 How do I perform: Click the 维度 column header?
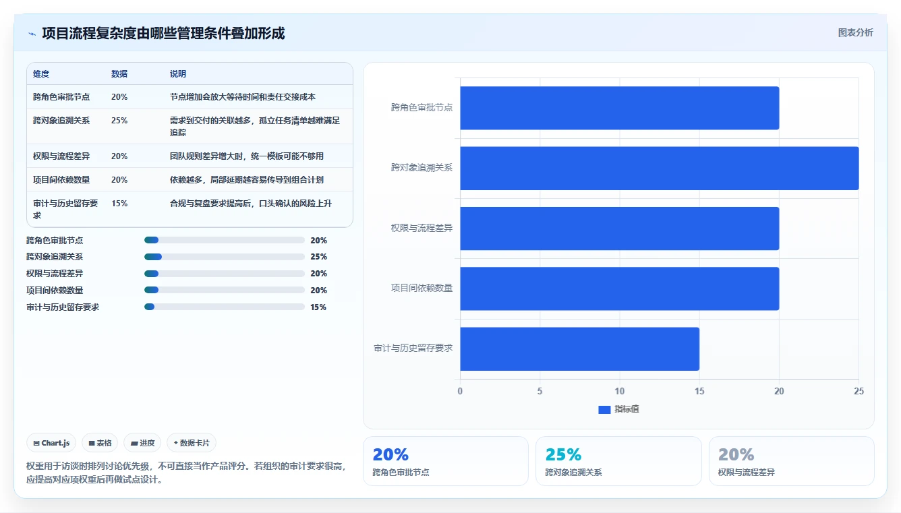(41, 74)
